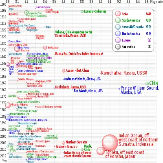Click the Ecuador-Colombia label

(95, 11)
